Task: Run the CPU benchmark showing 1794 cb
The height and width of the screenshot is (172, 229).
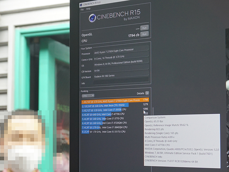Action: [x=145, y=34]
